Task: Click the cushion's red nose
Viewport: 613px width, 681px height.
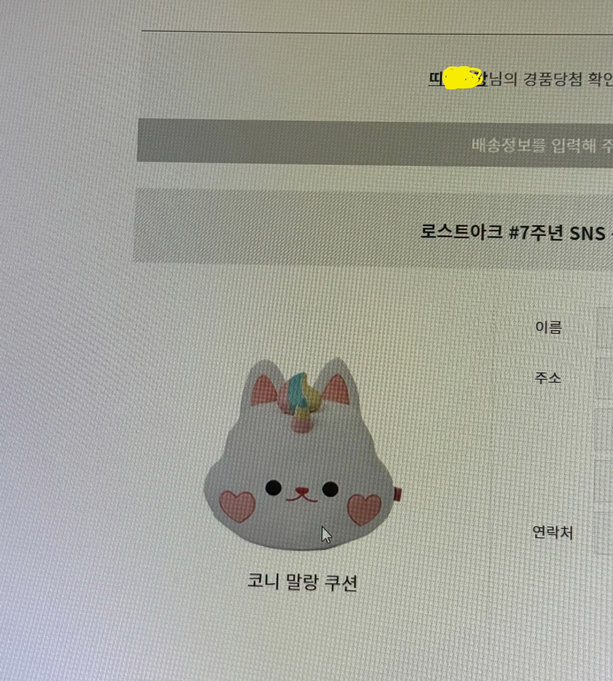Action: click(x=302, y=491)
